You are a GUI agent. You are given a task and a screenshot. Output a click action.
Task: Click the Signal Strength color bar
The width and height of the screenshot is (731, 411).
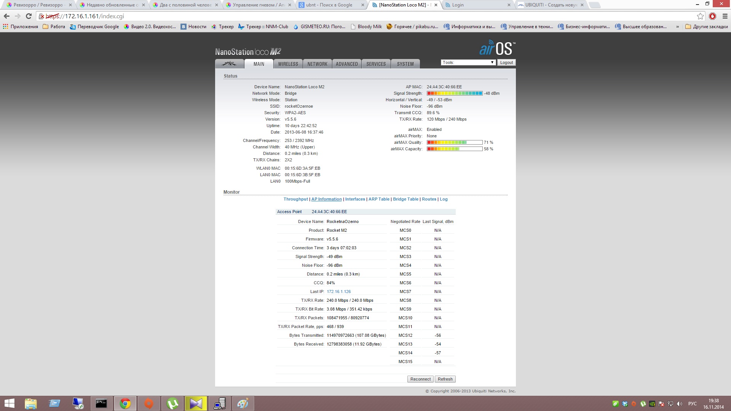(x=455, y=93)
